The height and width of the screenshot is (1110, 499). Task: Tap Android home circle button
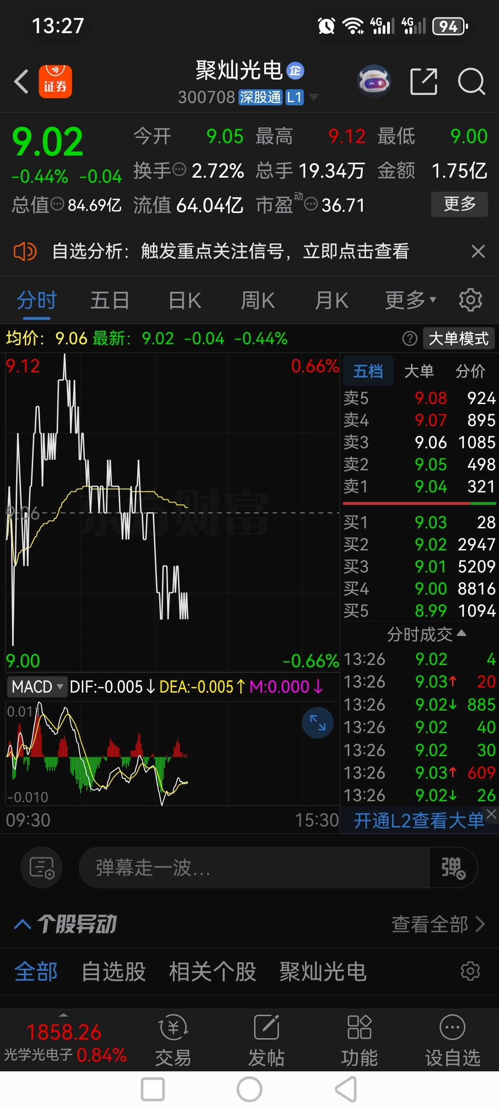tap(249, 1089)
